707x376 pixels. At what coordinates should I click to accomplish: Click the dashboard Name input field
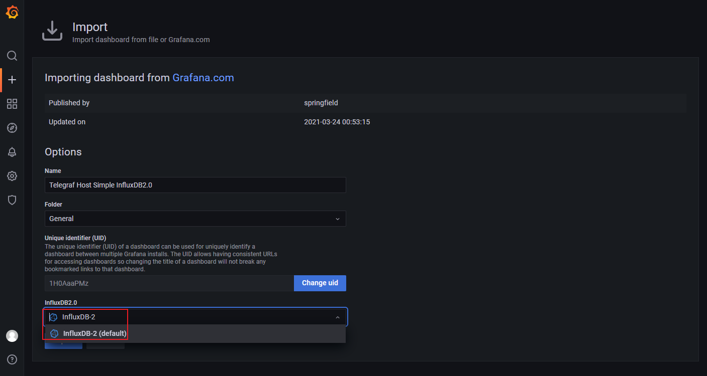[195, 185]
